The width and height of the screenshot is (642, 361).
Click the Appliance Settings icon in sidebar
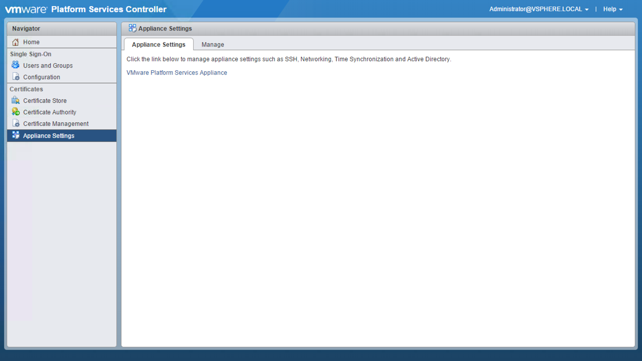click(x=16, y=135)
